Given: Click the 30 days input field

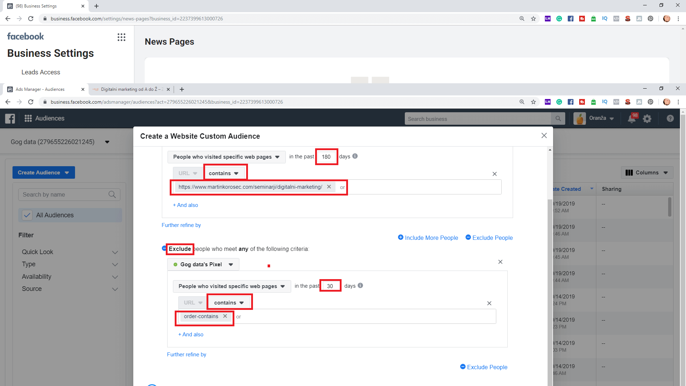Looking at the screenshot, I should (330, 286).
